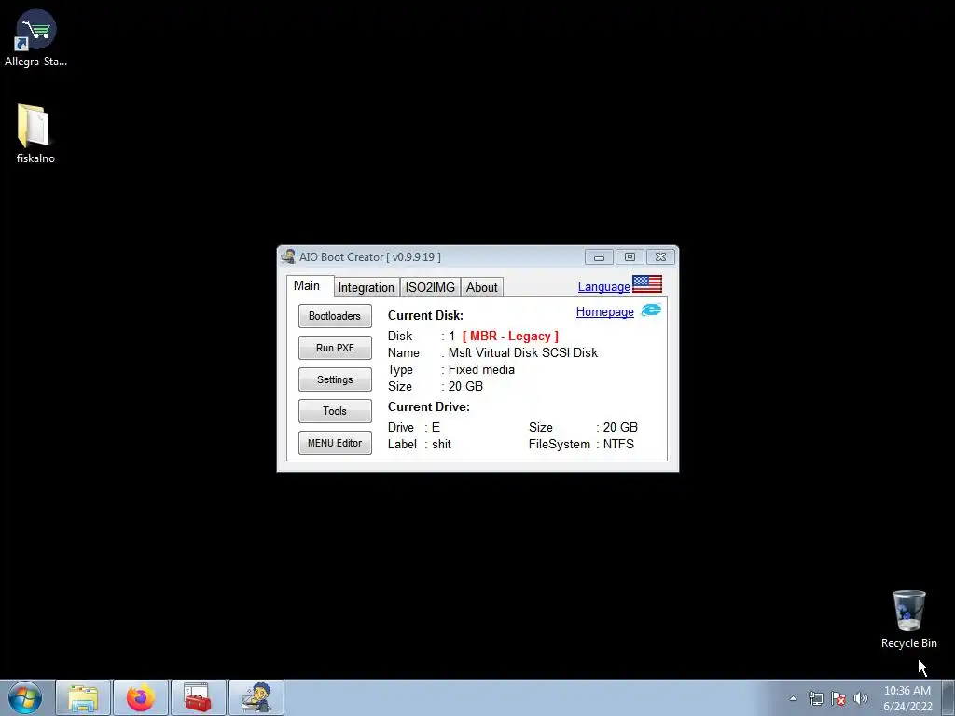Minimize the AIO Boot Creator window
The height and width of the screenshot is (716, 955).
[599, 257]
